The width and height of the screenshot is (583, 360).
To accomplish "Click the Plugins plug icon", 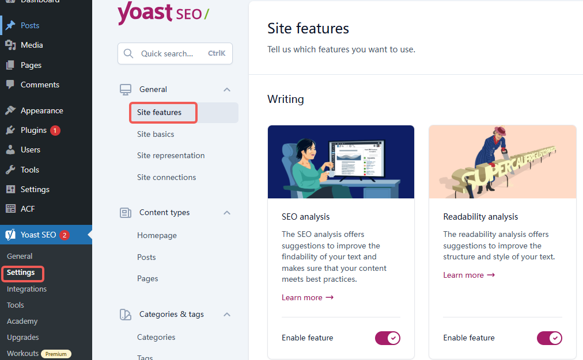I will click(10, 131).
